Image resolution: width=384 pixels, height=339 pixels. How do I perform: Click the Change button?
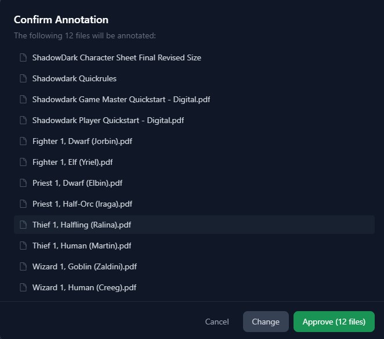pos(266,322)
